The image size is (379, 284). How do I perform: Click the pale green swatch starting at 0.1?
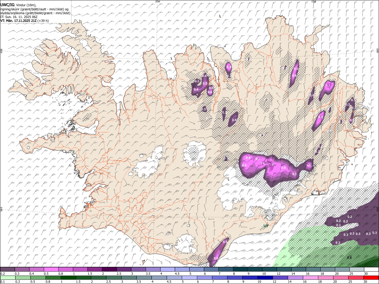(x=7, y=277)
